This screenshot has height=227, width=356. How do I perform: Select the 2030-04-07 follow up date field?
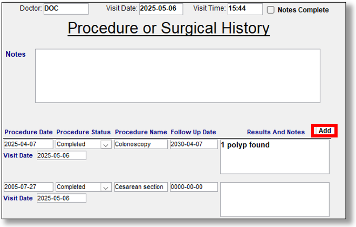[194, 144]
